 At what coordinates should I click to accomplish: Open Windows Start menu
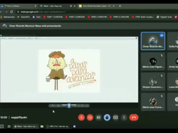pos(2,127)
